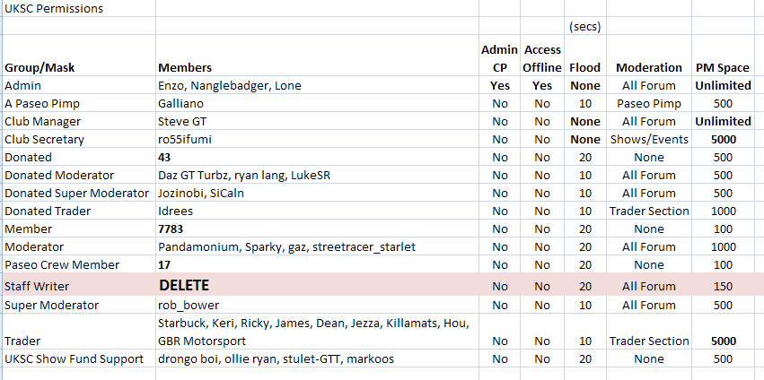764x380 pixels.
Task: Click Unlimited PM Space for Admin
Action: tap(723, 86)
